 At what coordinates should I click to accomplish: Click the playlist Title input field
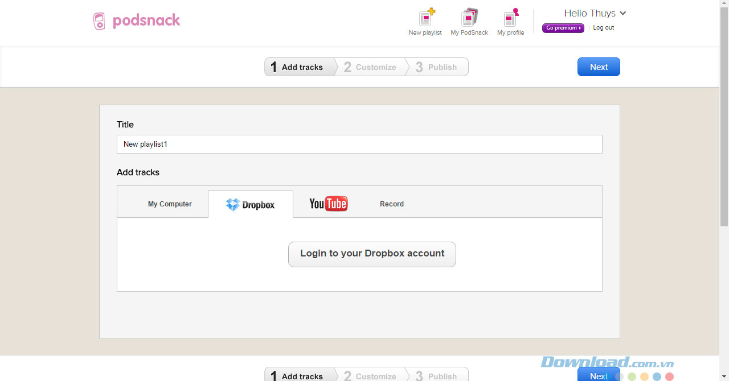359,144
